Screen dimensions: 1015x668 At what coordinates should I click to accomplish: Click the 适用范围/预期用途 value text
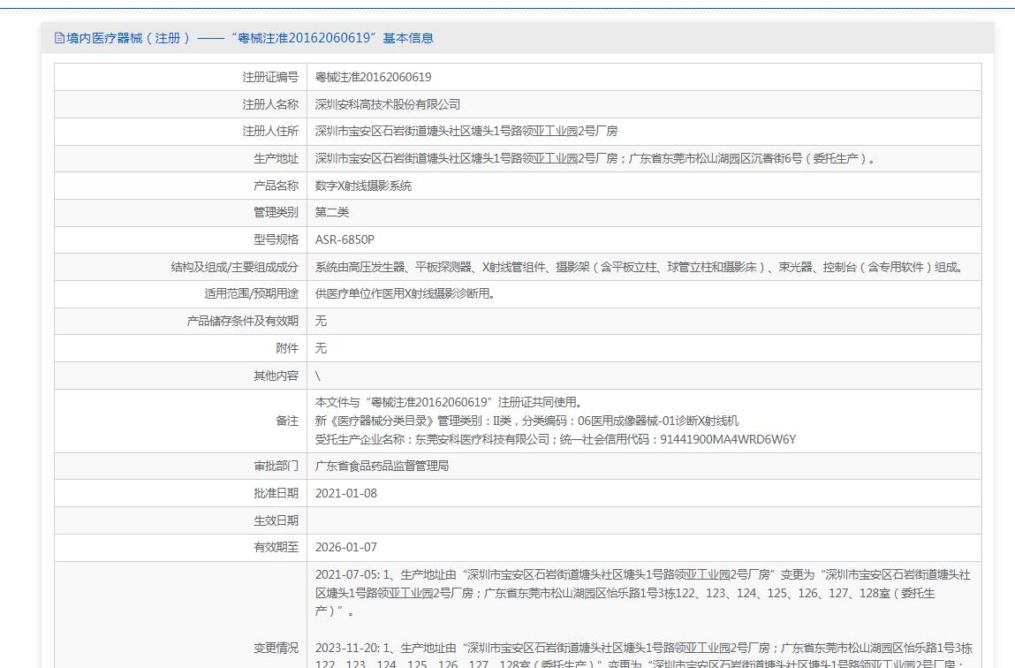coord(405,294)
